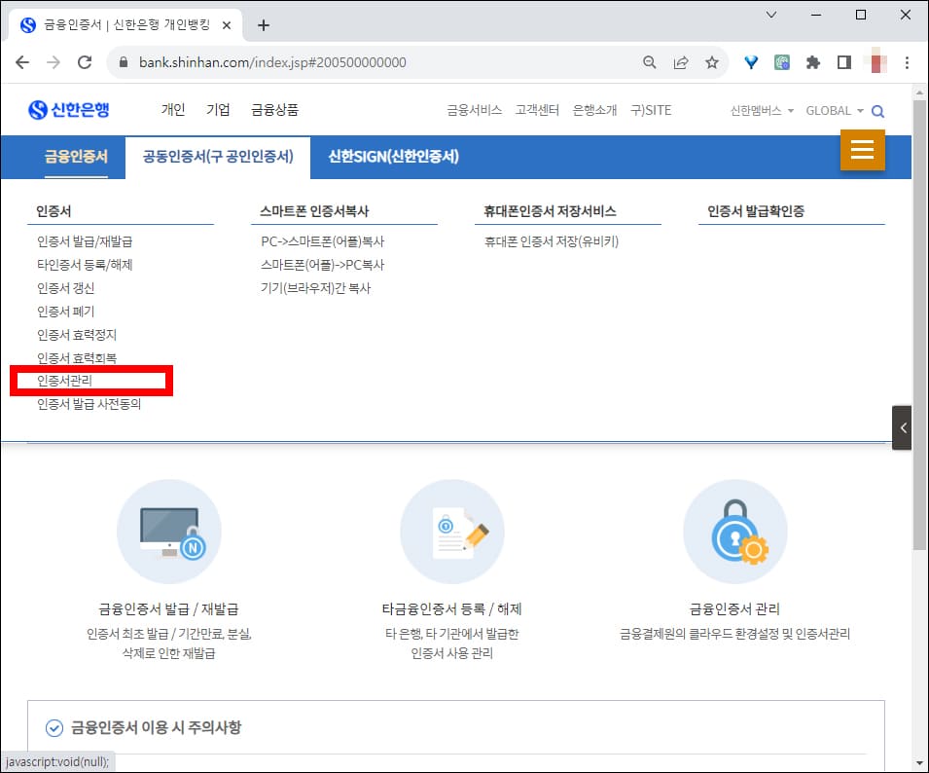
Task: Click the bookmark star in the address bar
Action: point(712,61)
